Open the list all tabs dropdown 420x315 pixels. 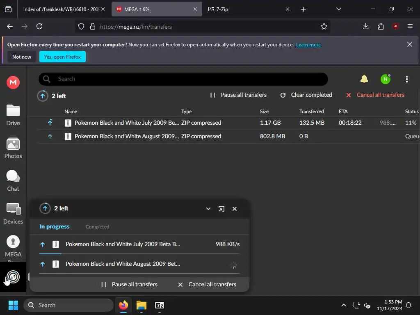point(338,9)
